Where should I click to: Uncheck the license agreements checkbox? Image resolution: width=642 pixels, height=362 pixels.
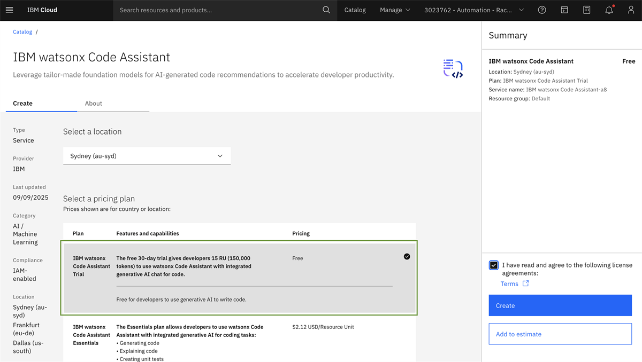[494, 265]
